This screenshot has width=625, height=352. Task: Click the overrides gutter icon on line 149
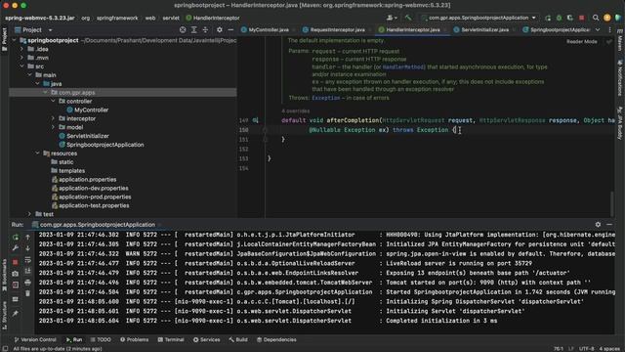point(255,120)
